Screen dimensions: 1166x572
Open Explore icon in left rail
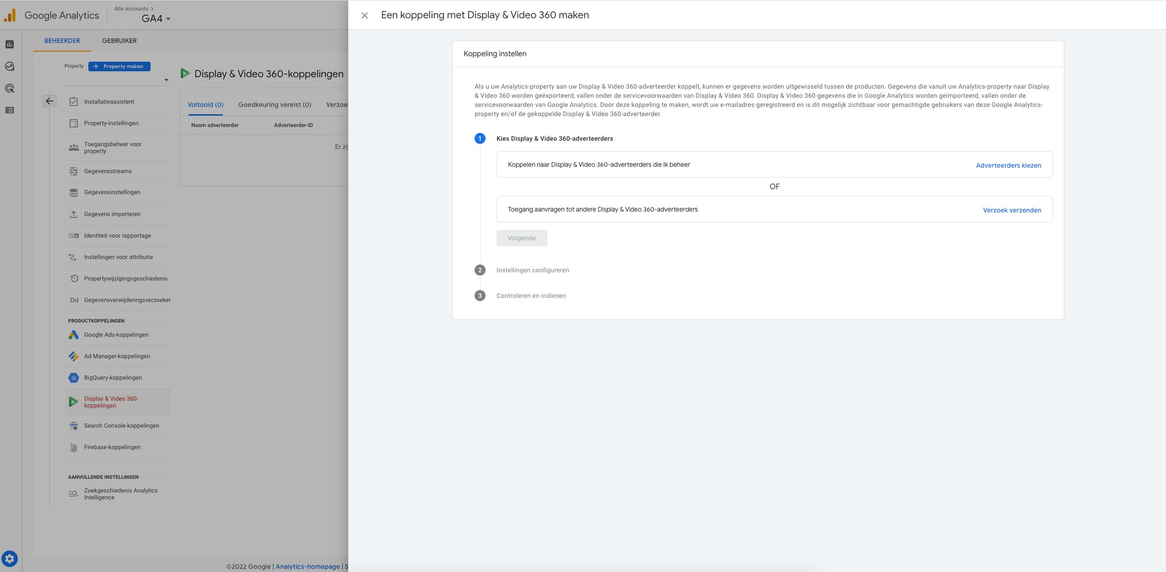pyautogui.click(x=10, y=66)
